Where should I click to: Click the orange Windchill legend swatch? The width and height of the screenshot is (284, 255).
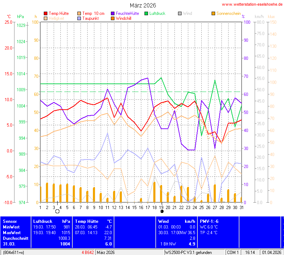click(x=113, y=18)
